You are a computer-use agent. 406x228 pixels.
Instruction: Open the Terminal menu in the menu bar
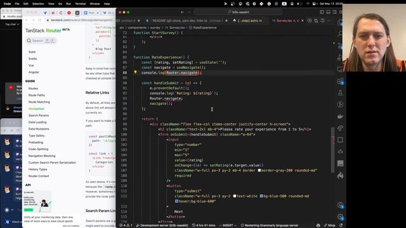click(81, 4)
